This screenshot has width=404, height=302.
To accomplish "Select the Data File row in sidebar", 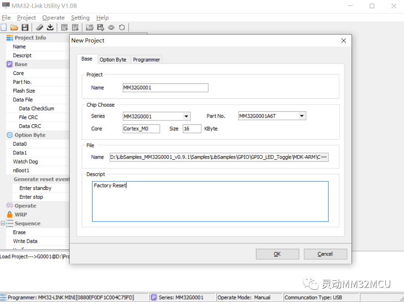I will point(38,100).
